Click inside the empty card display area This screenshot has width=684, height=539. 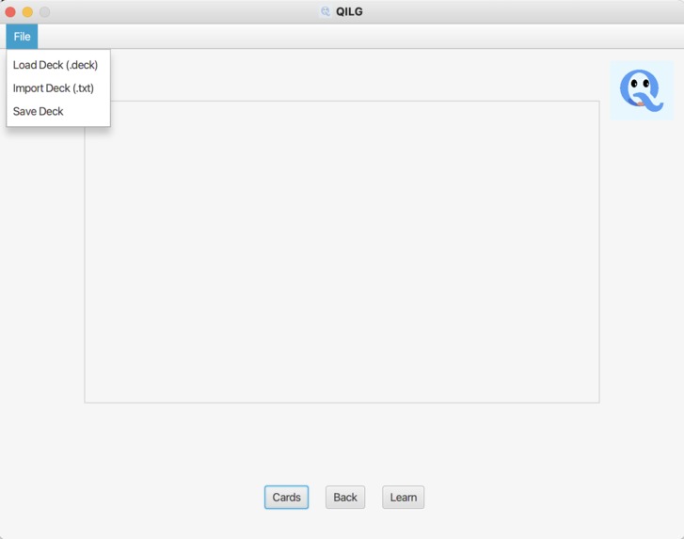click(342, 252)
